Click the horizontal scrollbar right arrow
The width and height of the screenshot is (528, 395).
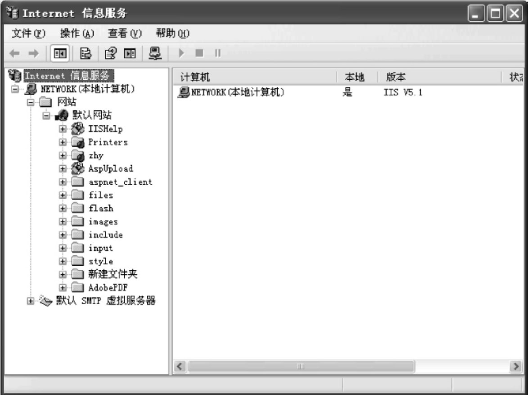pyautogui.click(x=515, y=366)
